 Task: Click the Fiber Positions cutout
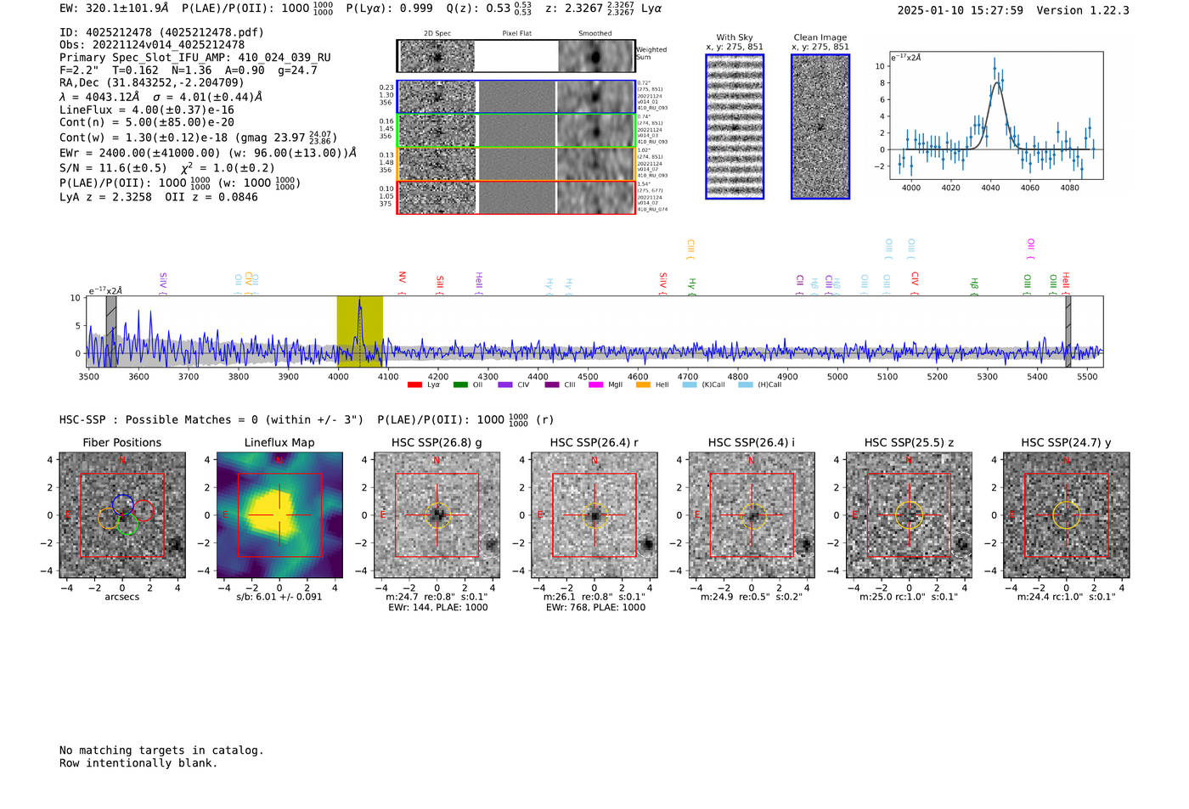click(x=121, y=515)
